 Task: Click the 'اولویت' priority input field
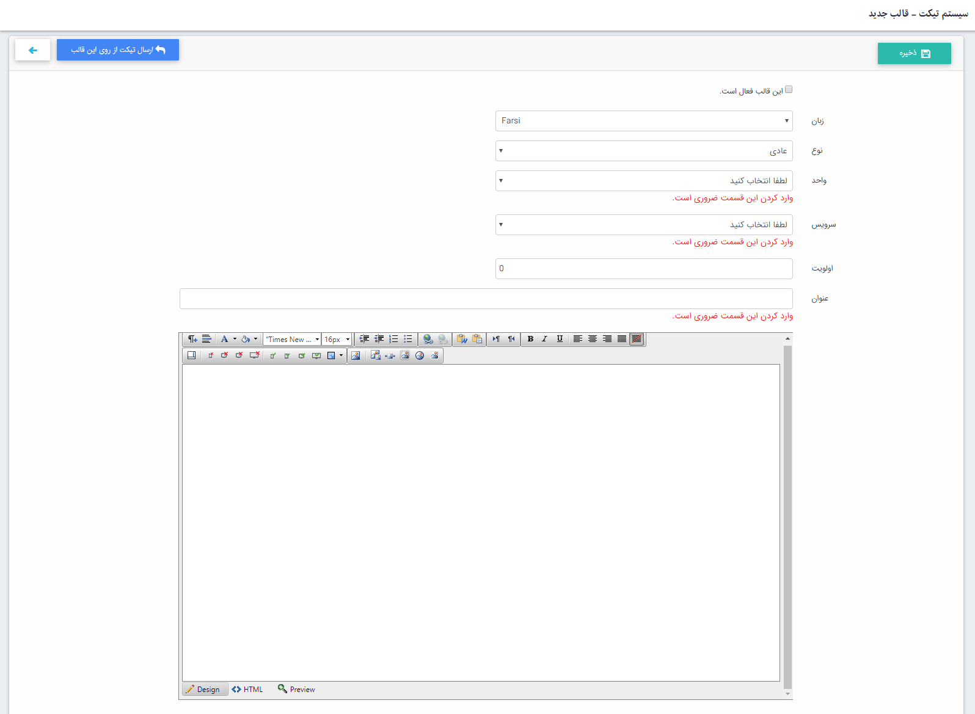[x=644, y=269]
